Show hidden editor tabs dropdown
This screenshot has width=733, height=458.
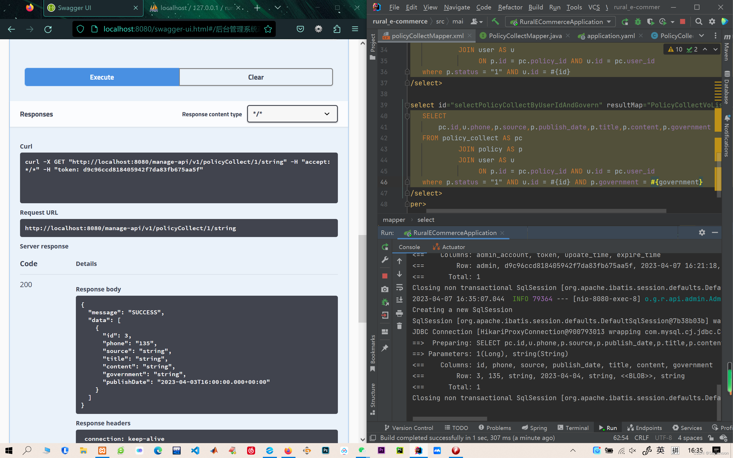click(702, 36)
